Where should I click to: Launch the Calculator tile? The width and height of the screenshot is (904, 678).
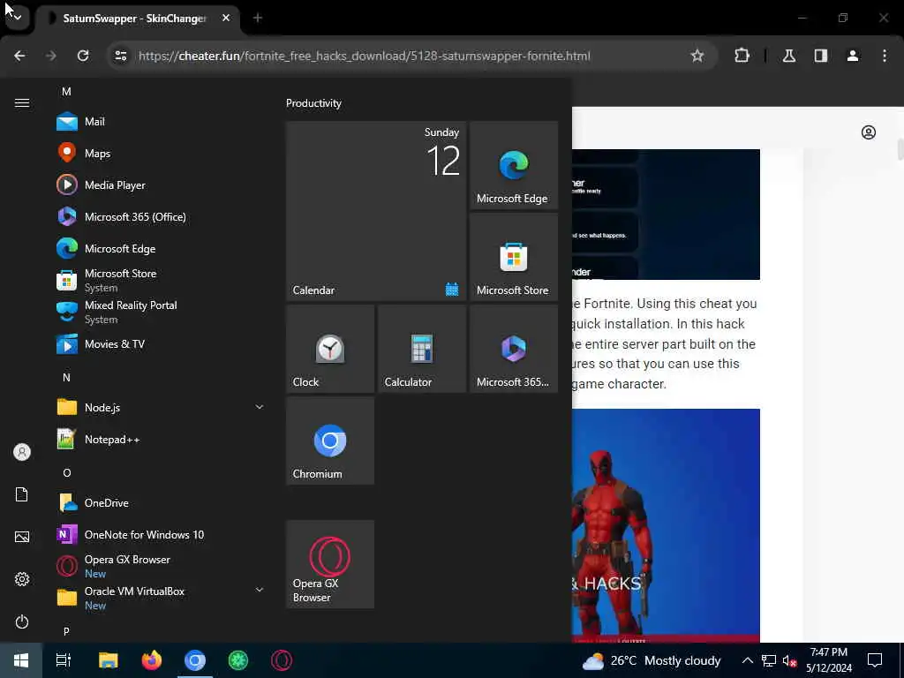421,349
